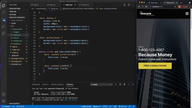Open the Explorer view in activity bar

pos(3,5)
